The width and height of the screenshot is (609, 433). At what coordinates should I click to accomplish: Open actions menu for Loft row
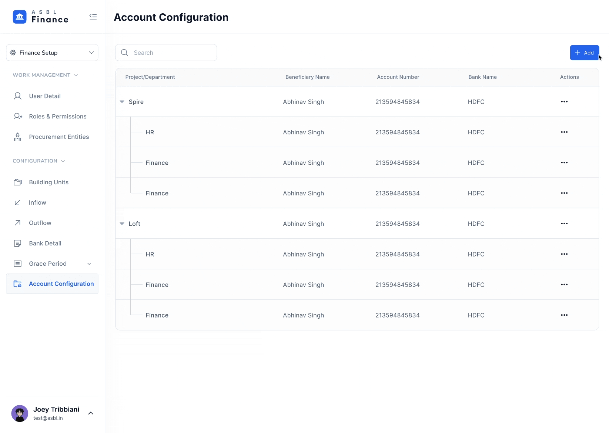pyautogui.click(x=564, y=224)
